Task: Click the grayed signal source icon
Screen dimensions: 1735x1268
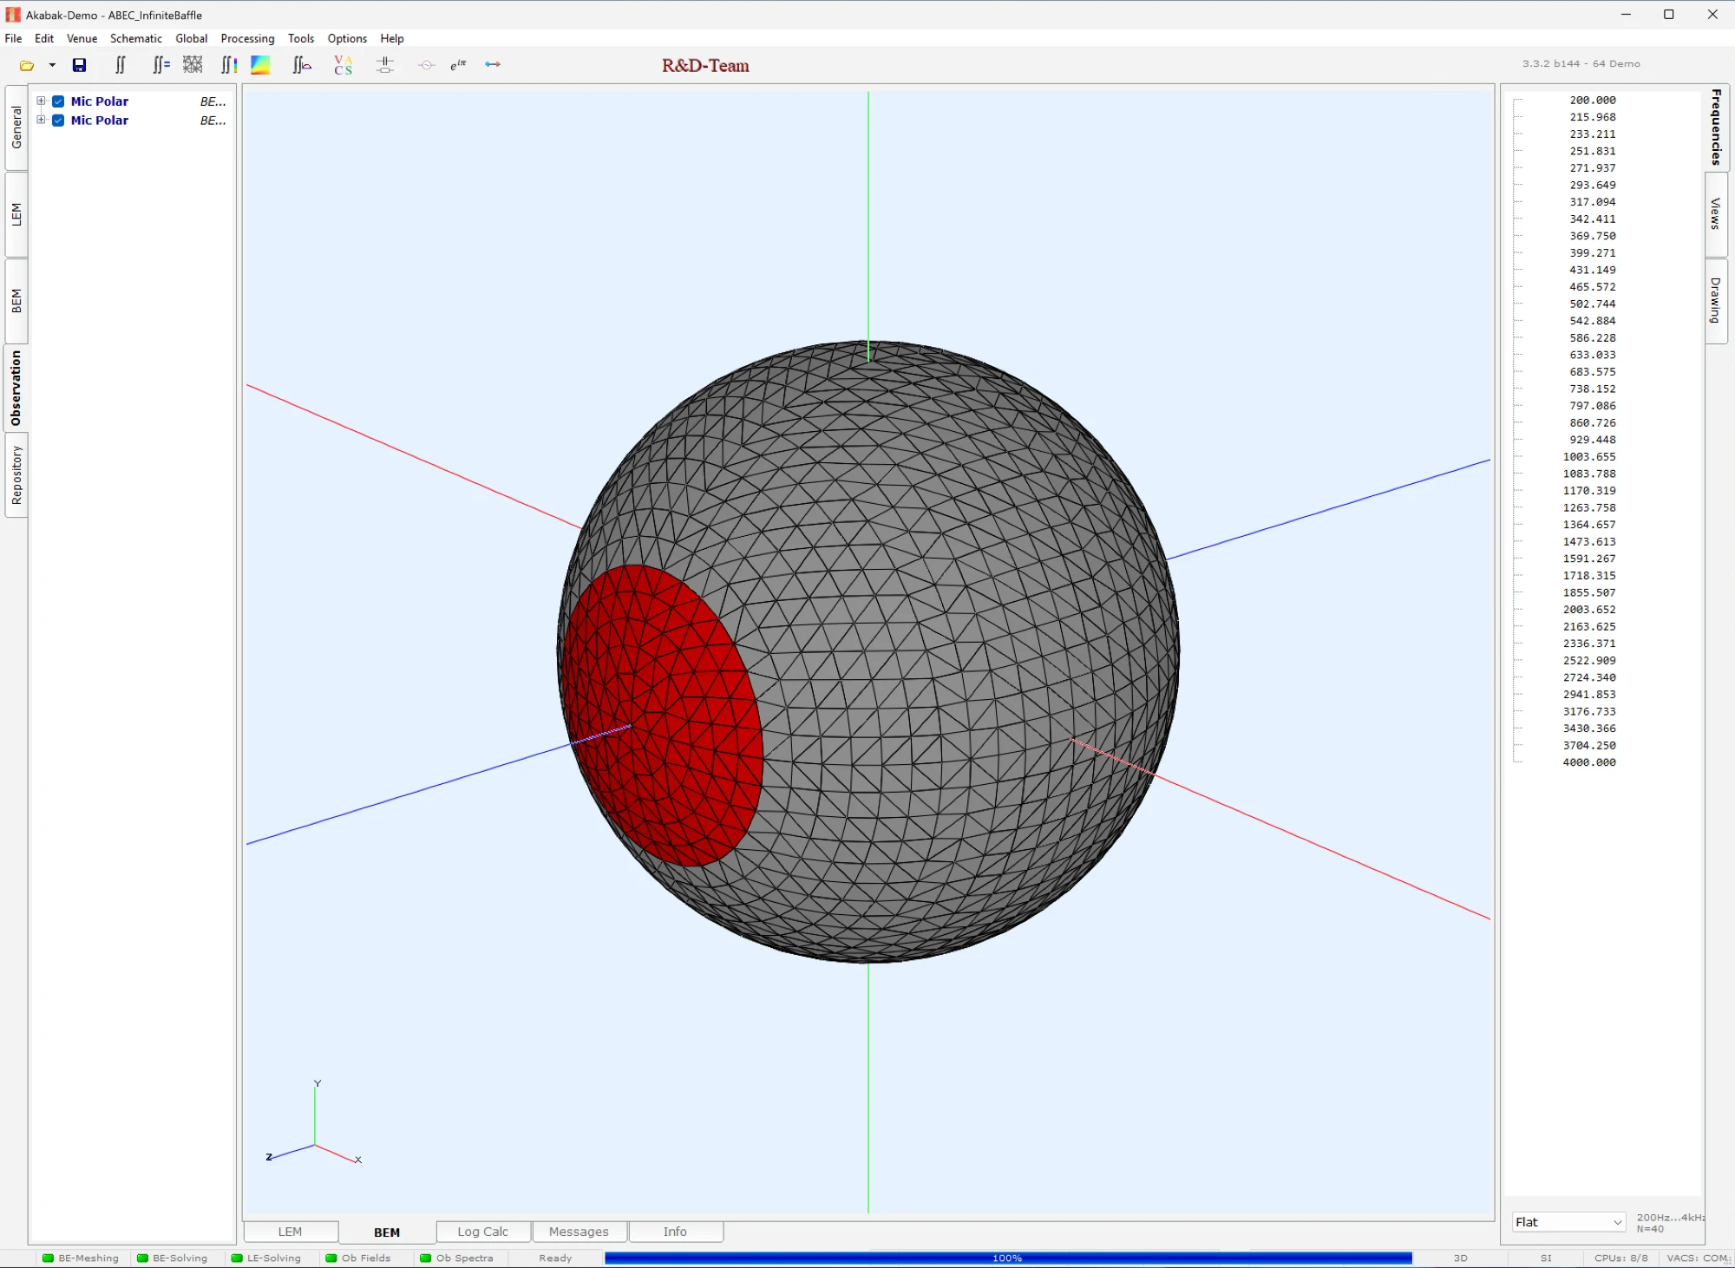Action: (x=426, y=65)
